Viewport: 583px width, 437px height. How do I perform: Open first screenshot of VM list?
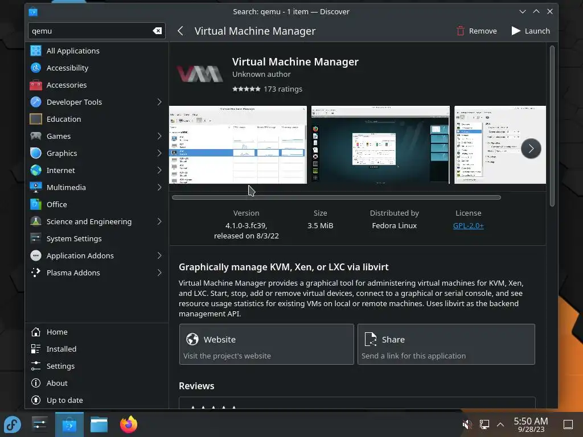[x=238, y=145]
